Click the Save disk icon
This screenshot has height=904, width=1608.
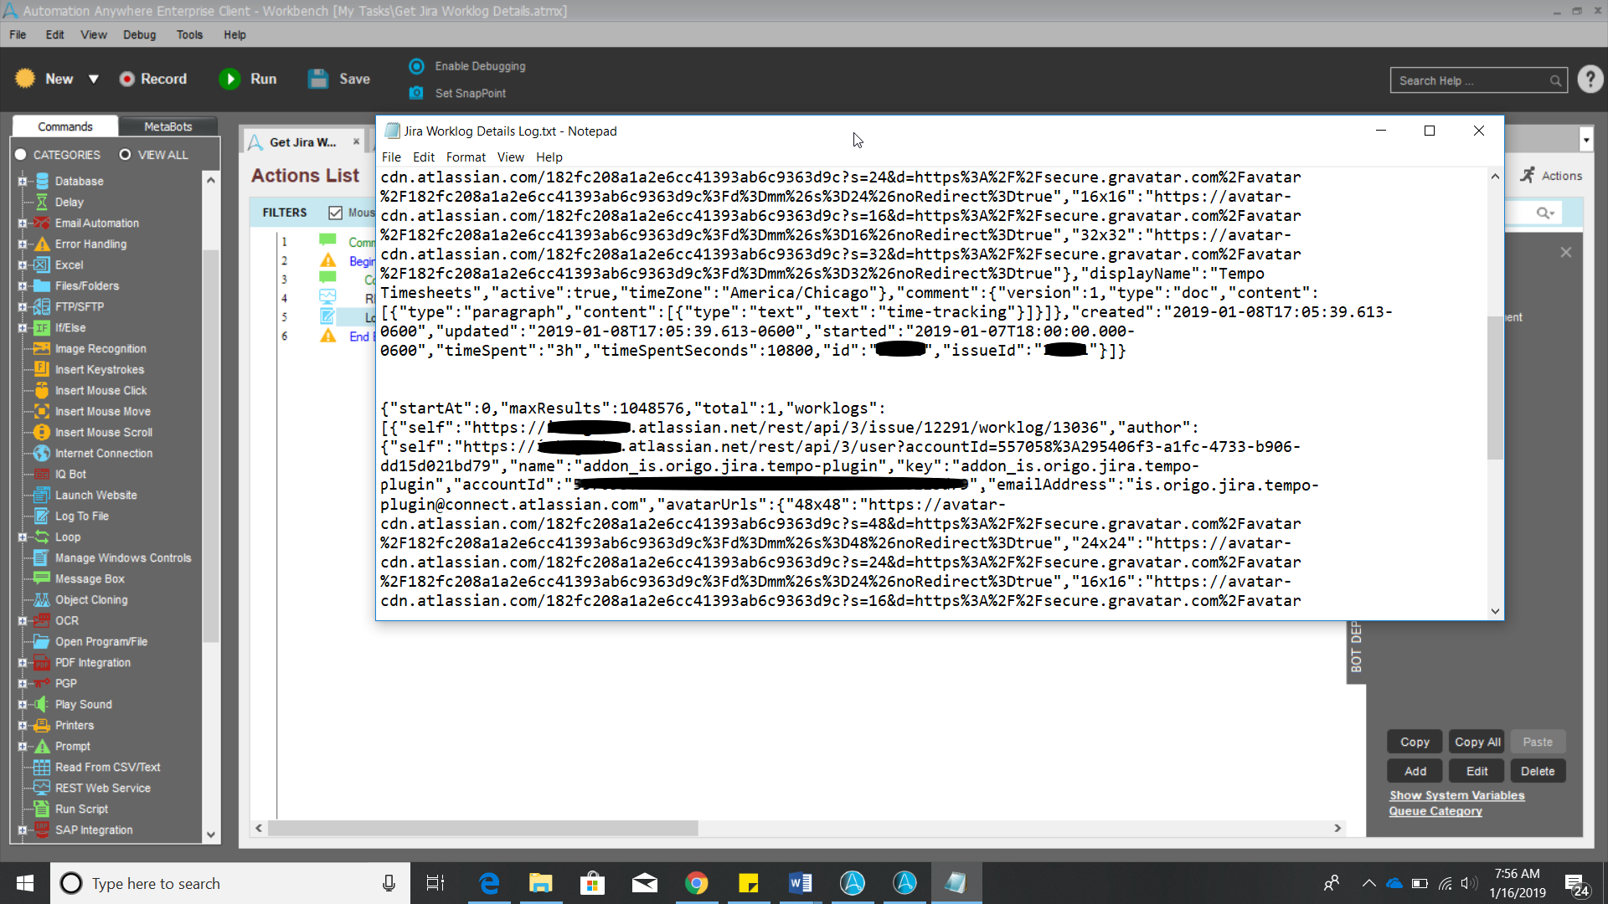tap(318, 79)
